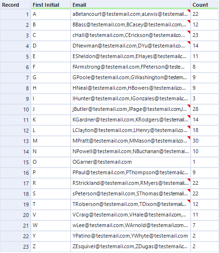Select the GPoole@testemail.com email cell
Image resolution: width=219 pixels, height=253 pixels.
click(x=131, y=78)
